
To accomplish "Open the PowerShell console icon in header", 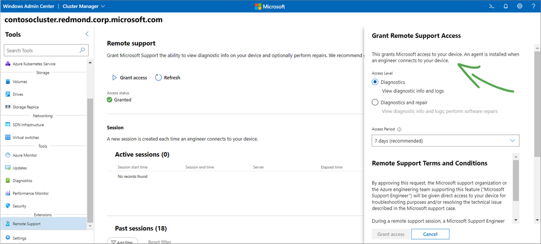I will point(492,6).
